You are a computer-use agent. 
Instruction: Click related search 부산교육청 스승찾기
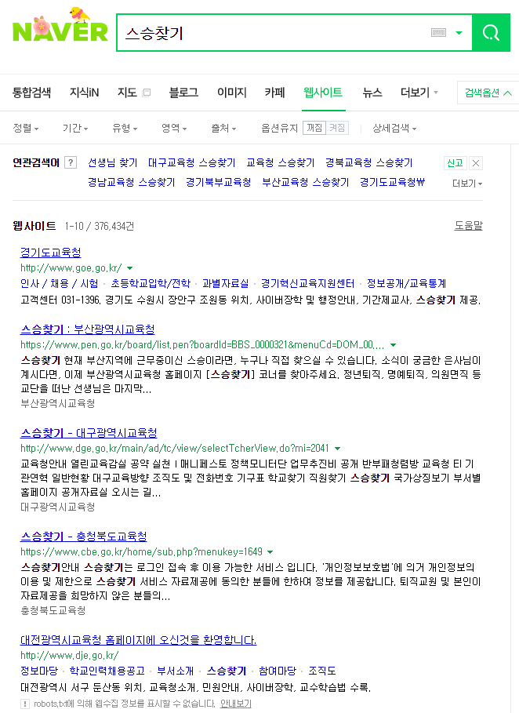306,182
